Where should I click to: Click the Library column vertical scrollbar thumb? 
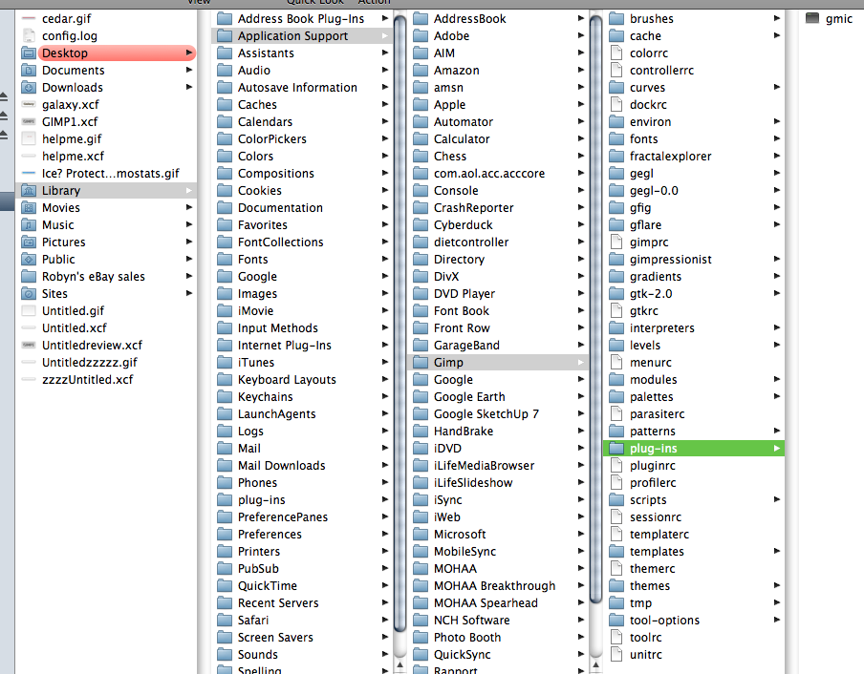(400, 324)
